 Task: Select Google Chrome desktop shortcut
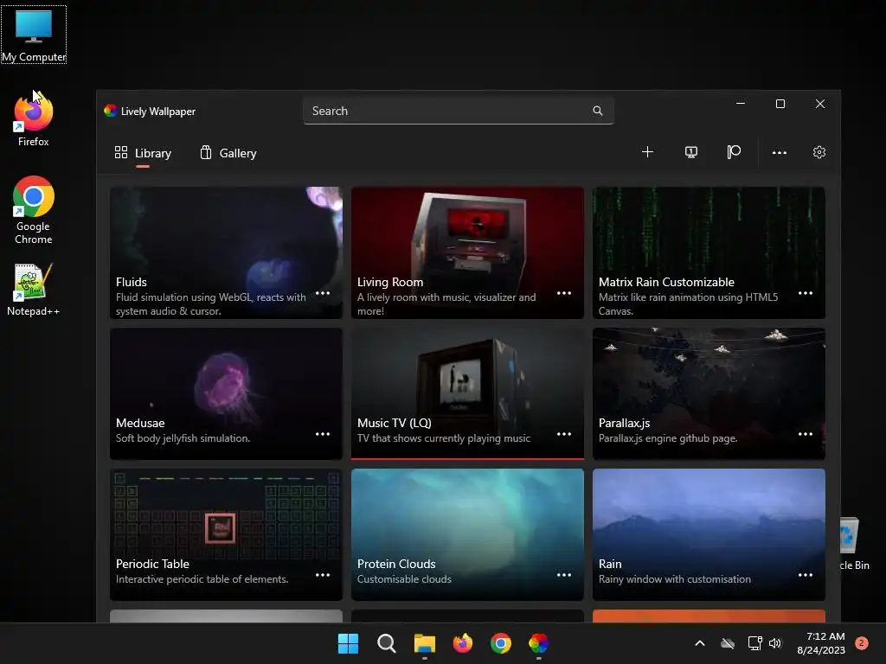[34, 210]
